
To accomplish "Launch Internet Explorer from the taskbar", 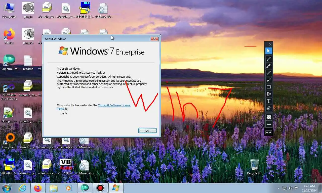I will point(23,188).
